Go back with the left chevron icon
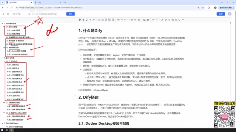This screenshot has width=236, height=132. pyautogui.click(x=3, y=14)
